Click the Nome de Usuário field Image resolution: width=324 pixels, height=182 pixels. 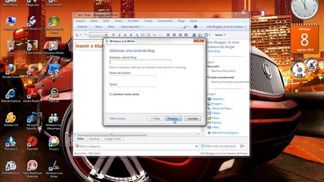pyautogui.click(x=133, y=78)
